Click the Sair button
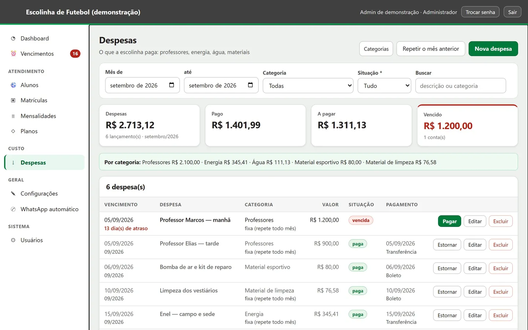 pyautogui.click(x=512, y=12)
